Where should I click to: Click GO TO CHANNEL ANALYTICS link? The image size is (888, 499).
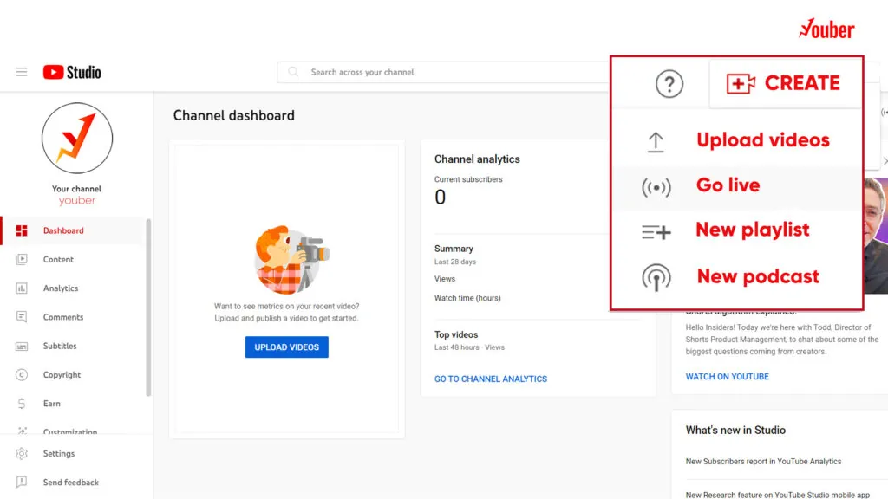[x=491, y=379]
